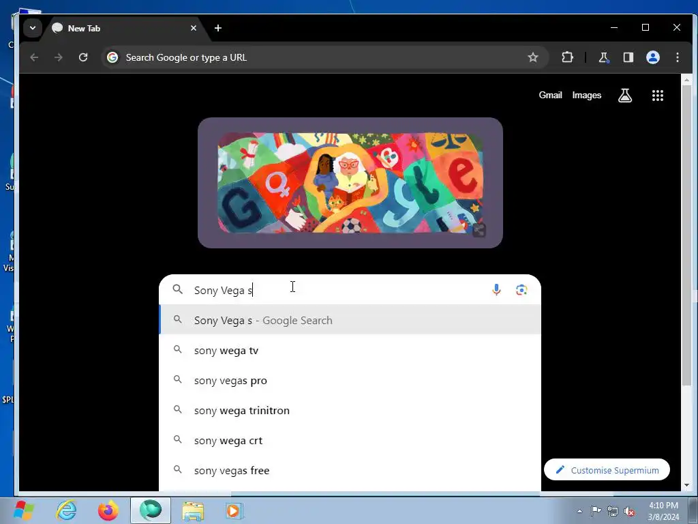This screenshot has width=698, height=524.
Task: Go back to previous page
Action: tap(34, 57)
